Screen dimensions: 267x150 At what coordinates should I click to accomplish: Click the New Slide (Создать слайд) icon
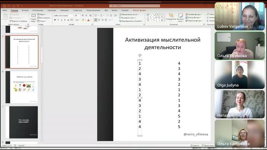click(33, 15)
